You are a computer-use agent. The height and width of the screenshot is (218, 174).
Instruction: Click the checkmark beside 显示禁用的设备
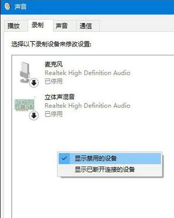[x=64, y=158]
